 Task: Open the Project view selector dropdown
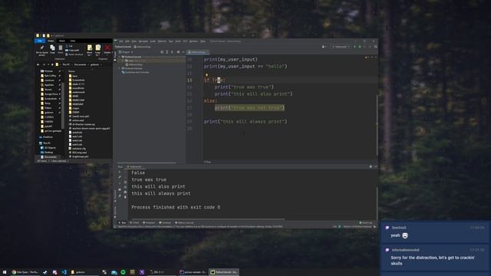click(x=126, y=52)
